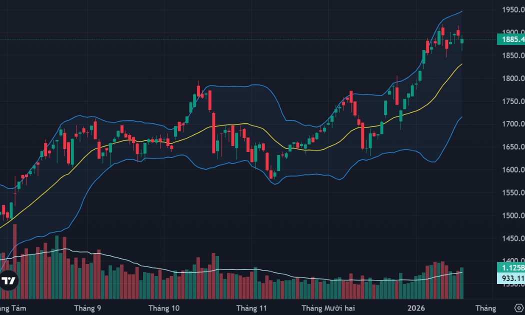Click the 1800 price scale level
The height and width of the screenshot is (315, 525).
[x=513, y=78]
